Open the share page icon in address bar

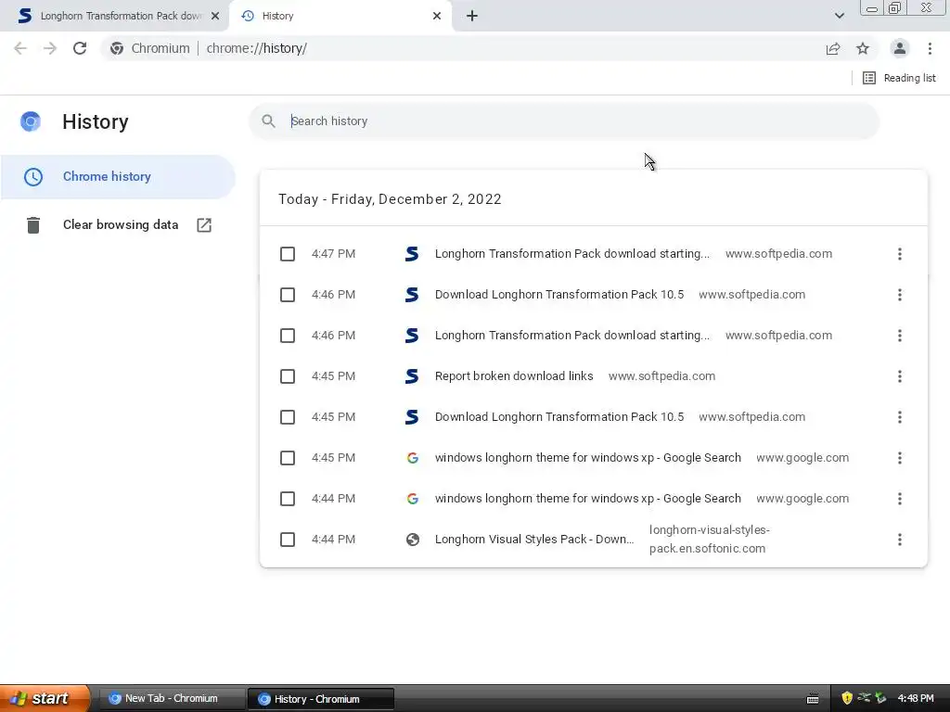[833, 48]
